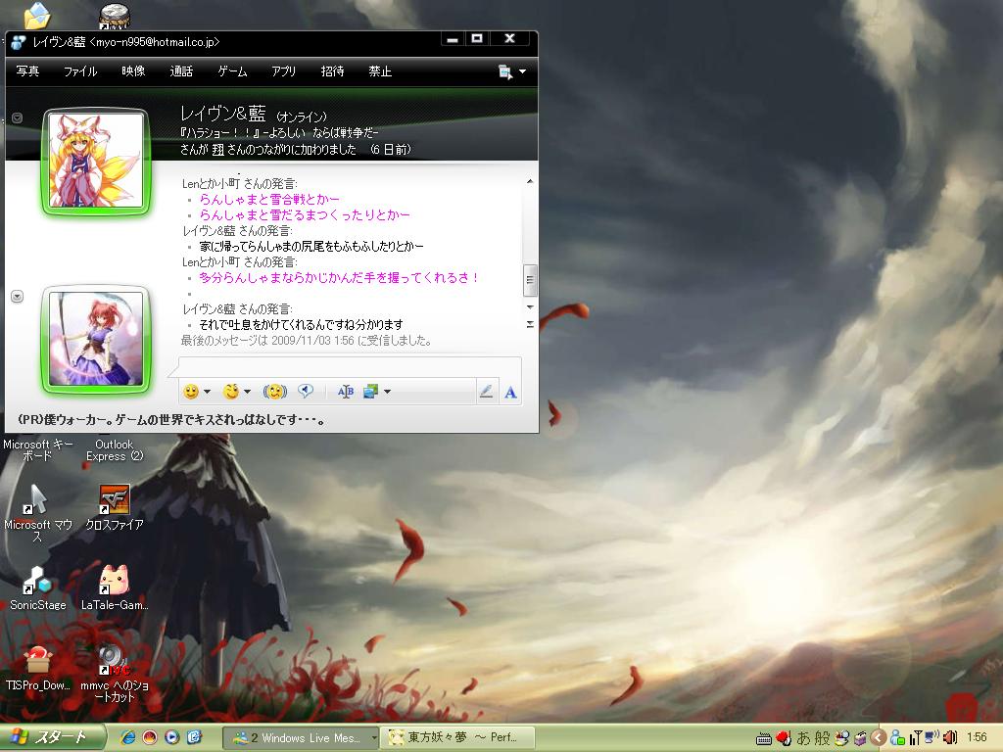
Task: Open the wink animation picker
Action: point(231,392)
